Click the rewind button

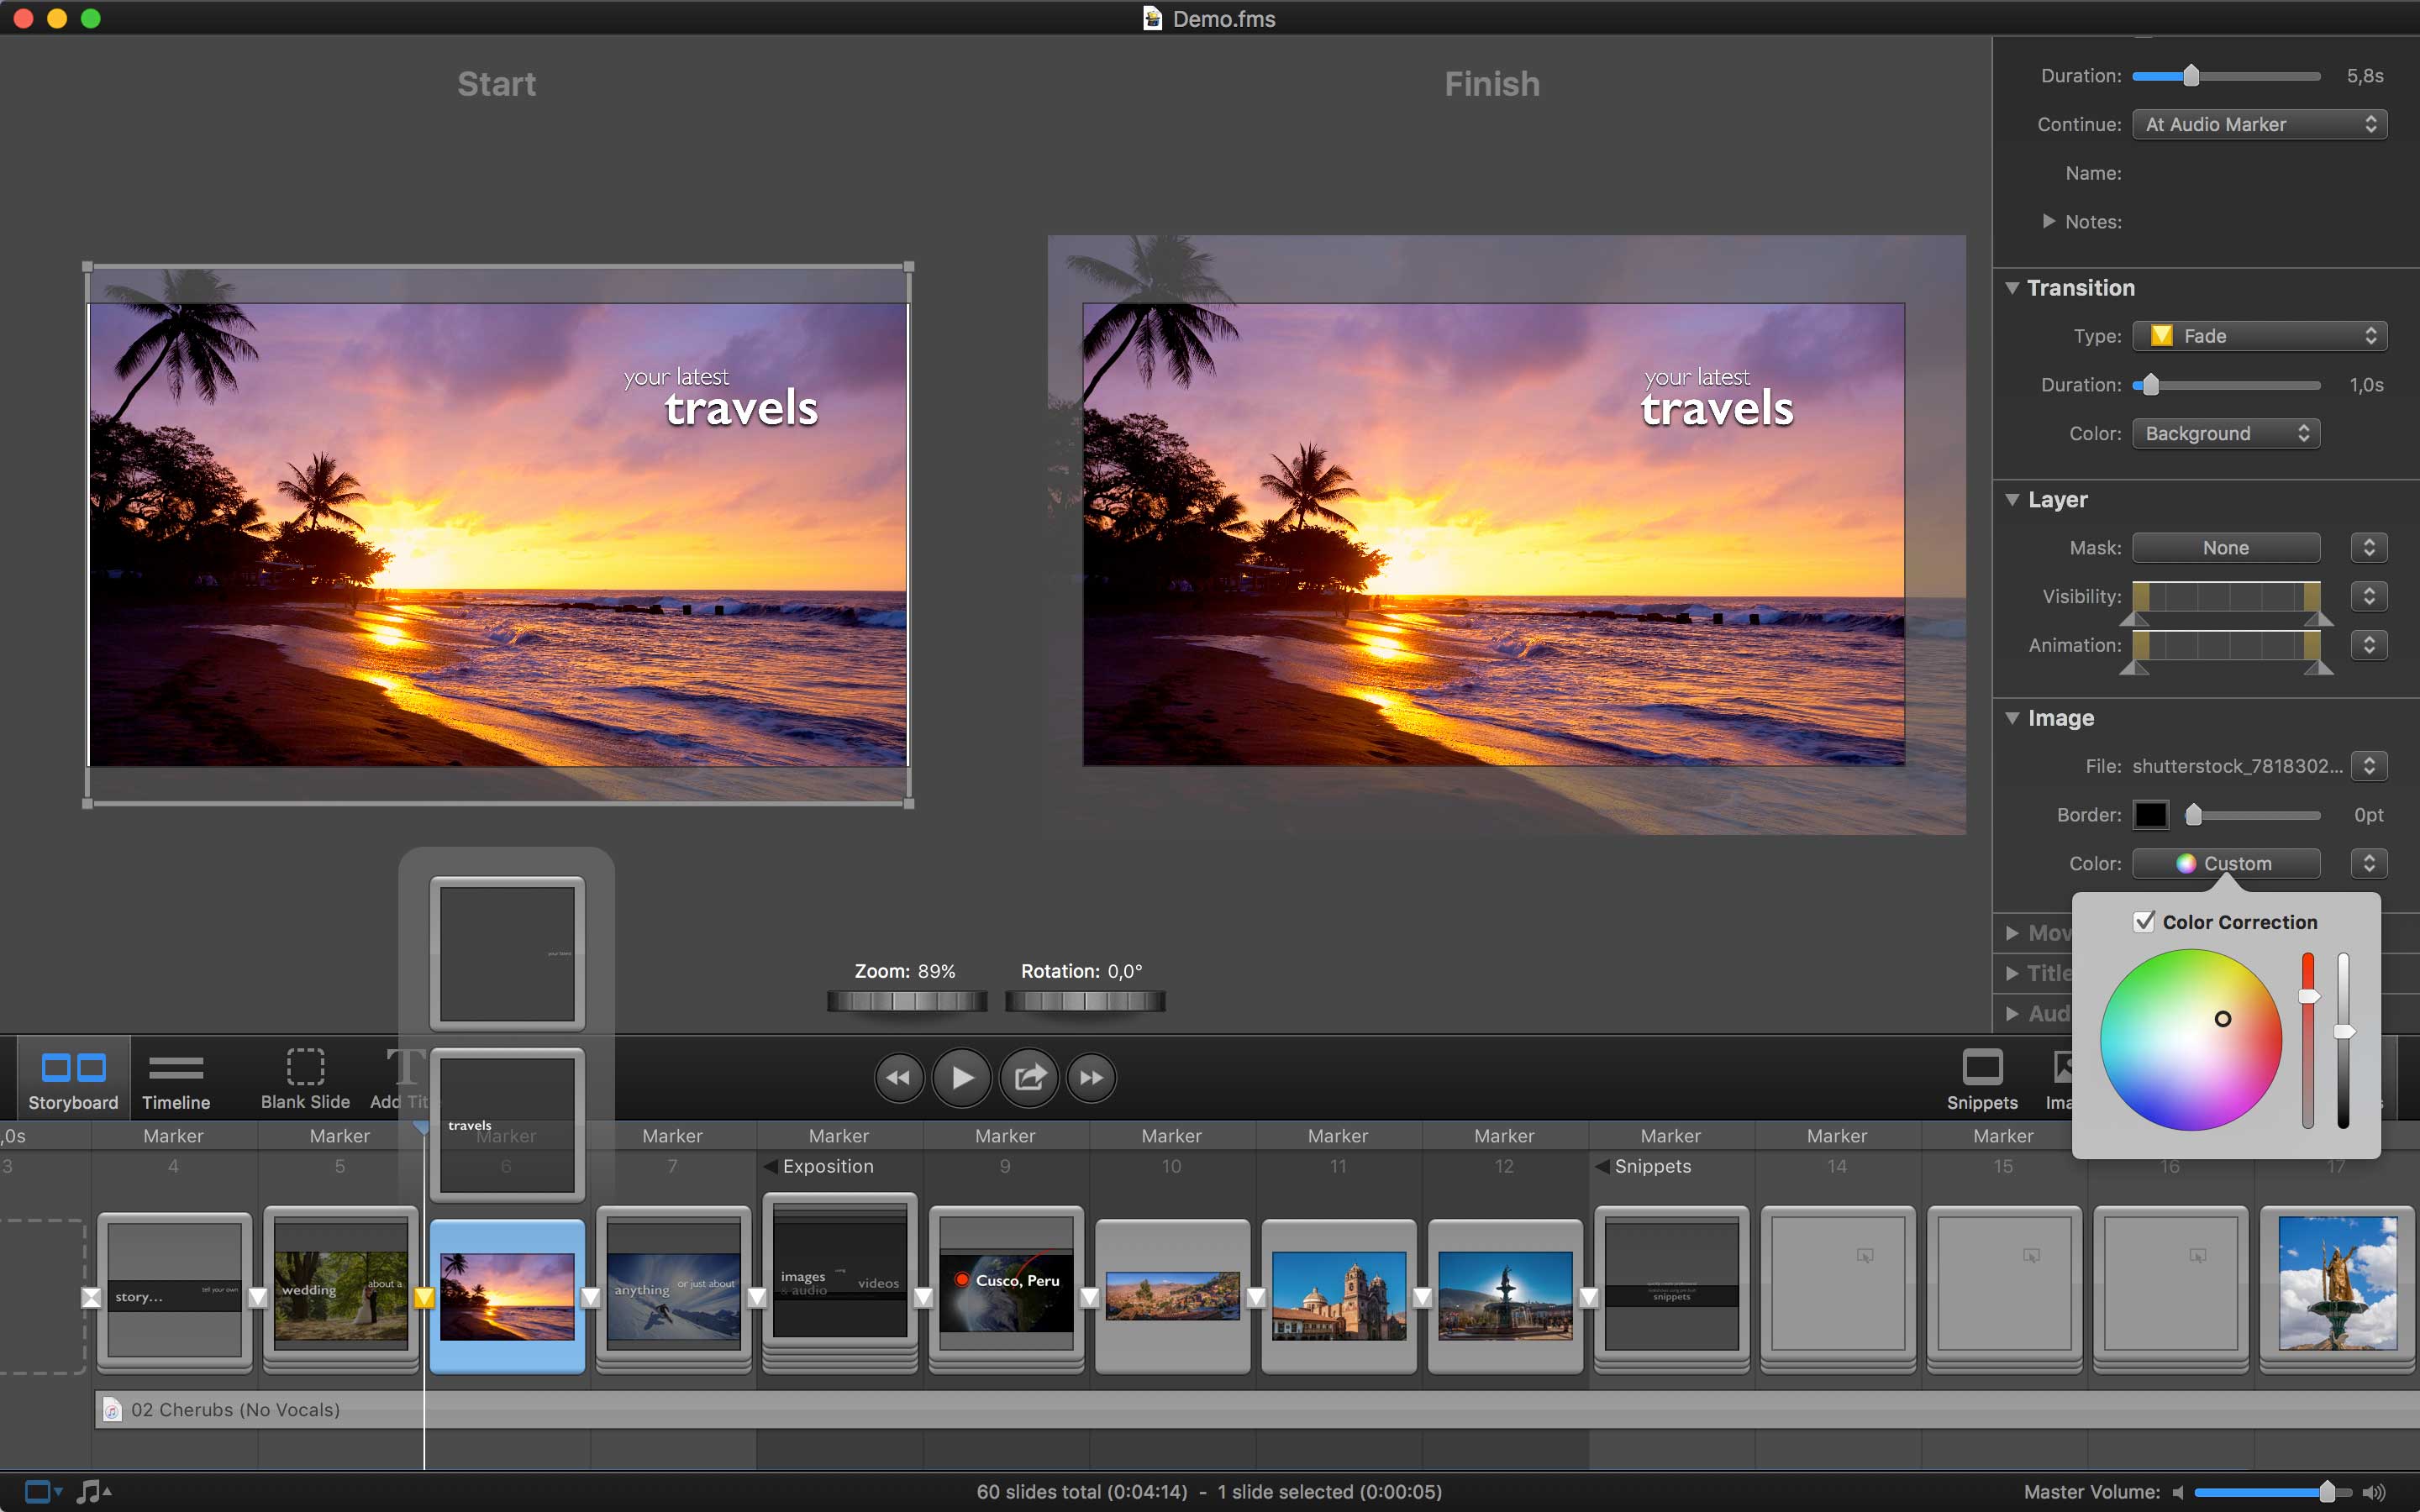[x=898, y=1077]
